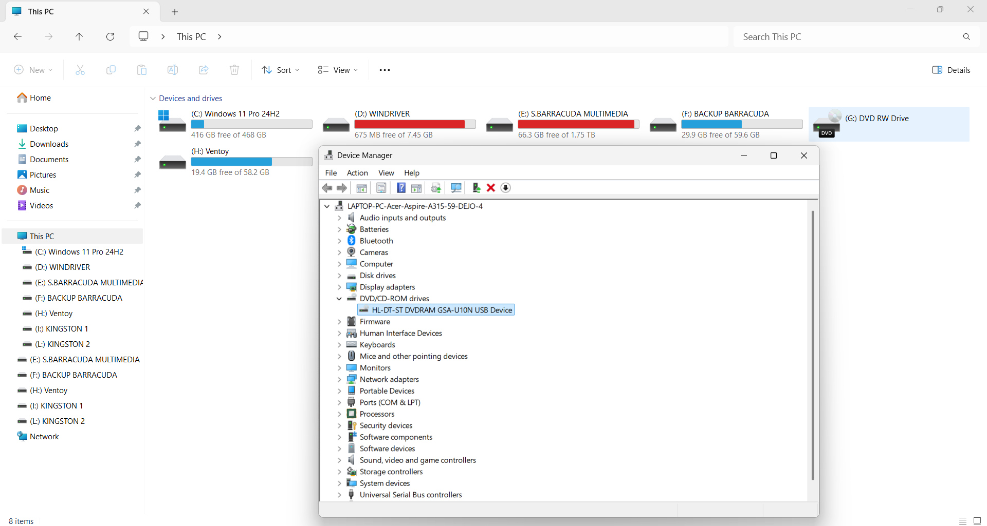Screen dimensions: 987x526
Task: Click Scan for hardware changes toolbar icon
Action: (456, 188)
